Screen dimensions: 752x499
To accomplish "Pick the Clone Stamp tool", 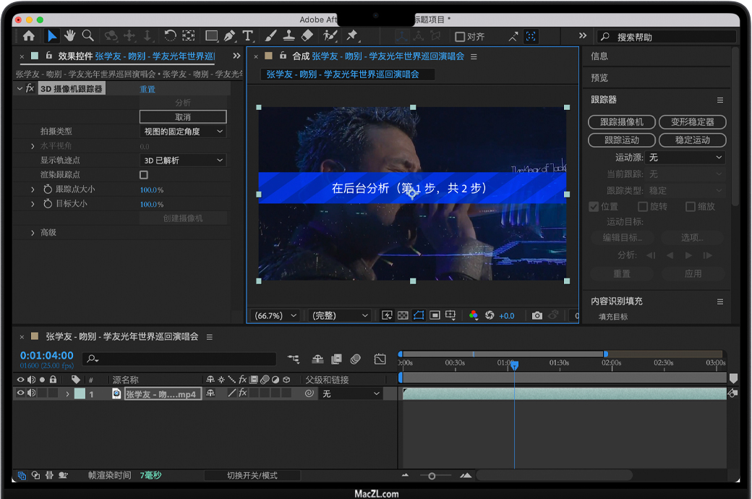I will [x=289, y=35].
